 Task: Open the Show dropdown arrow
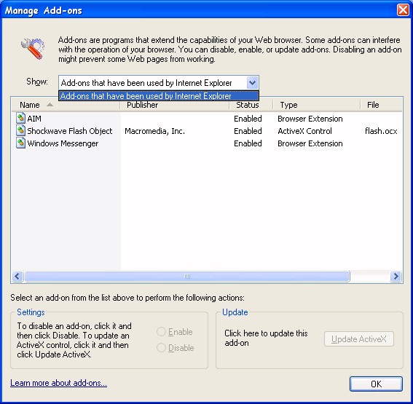click(252, 83)
